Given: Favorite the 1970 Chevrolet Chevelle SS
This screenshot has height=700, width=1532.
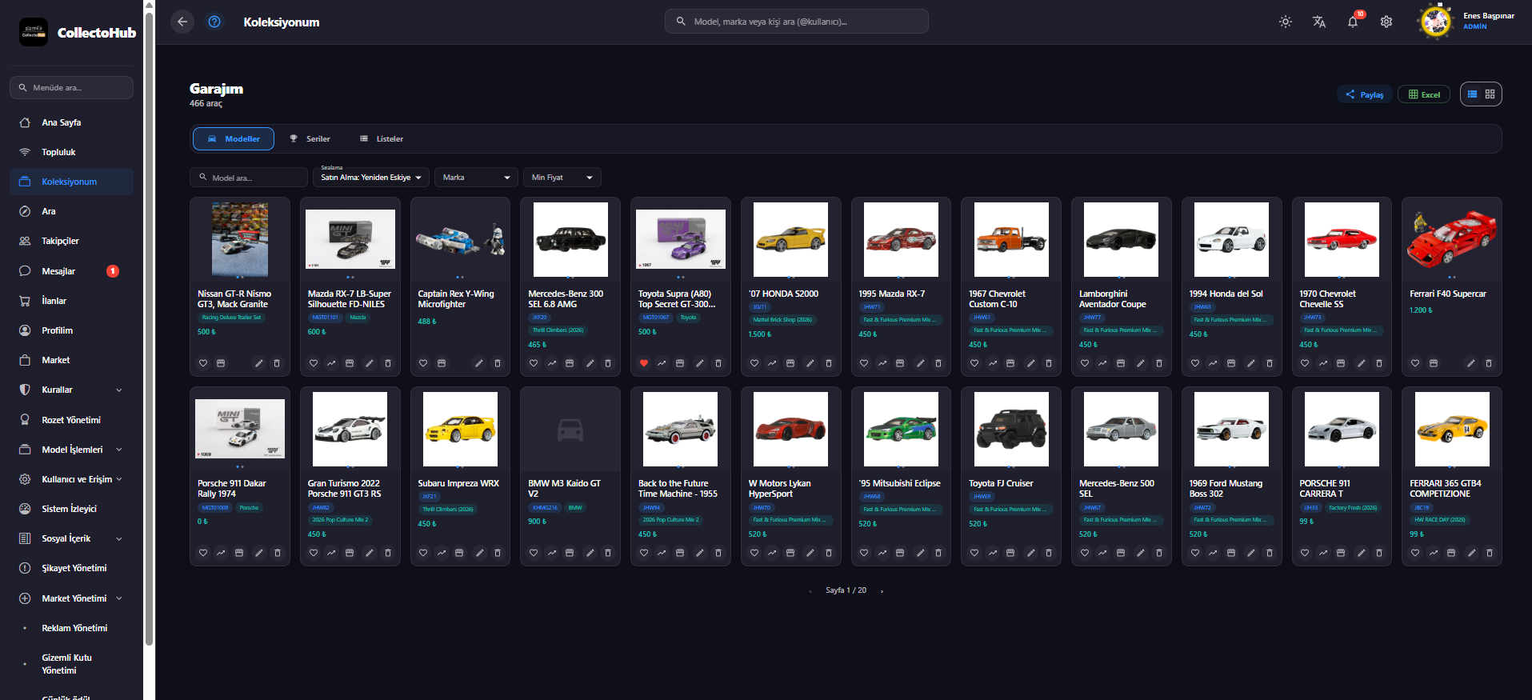Looking at the screenshot, I should pos(1305,363).
